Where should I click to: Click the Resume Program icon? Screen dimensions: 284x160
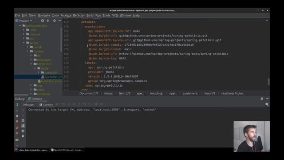(x=17, y=111)
